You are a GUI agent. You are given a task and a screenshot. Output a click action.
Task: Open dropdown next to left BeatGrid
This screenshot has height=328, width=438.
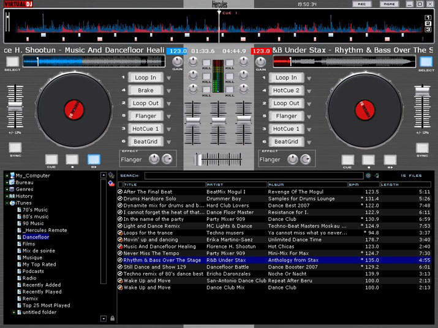tap(168, 143)
